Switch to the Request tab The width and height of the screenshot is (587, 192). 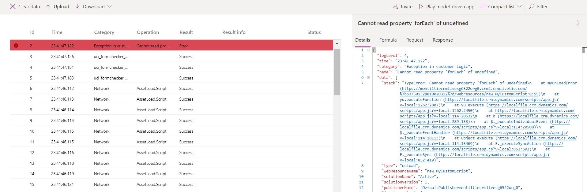coord(414,40)
